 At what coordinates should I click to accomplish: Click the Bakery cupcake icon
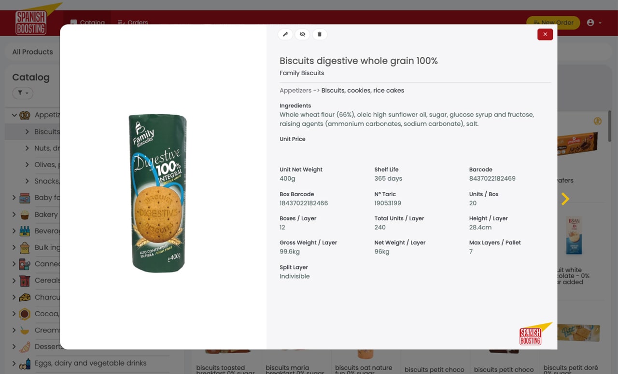pyautogui.click(x=25, y=214)
